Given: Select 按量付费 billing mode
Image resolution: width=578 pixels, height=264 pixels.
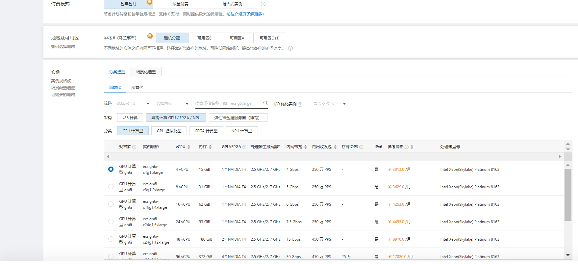Looking at the screenshot, I should coord(181,4).
